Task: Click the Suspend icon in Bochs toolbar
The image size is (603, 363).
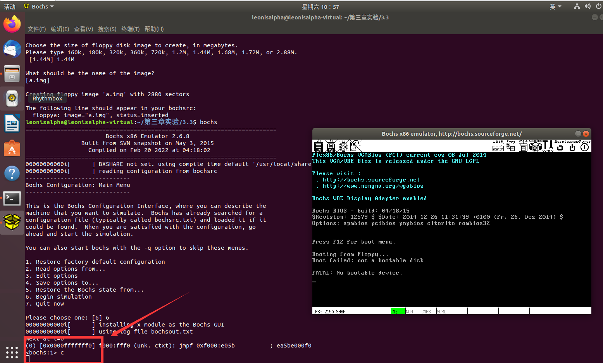Action: click(572, 146)
